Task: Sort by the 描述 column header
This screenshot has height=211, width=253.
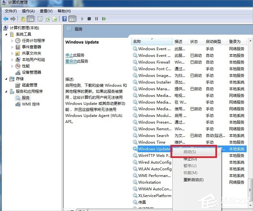Action: 180,42
